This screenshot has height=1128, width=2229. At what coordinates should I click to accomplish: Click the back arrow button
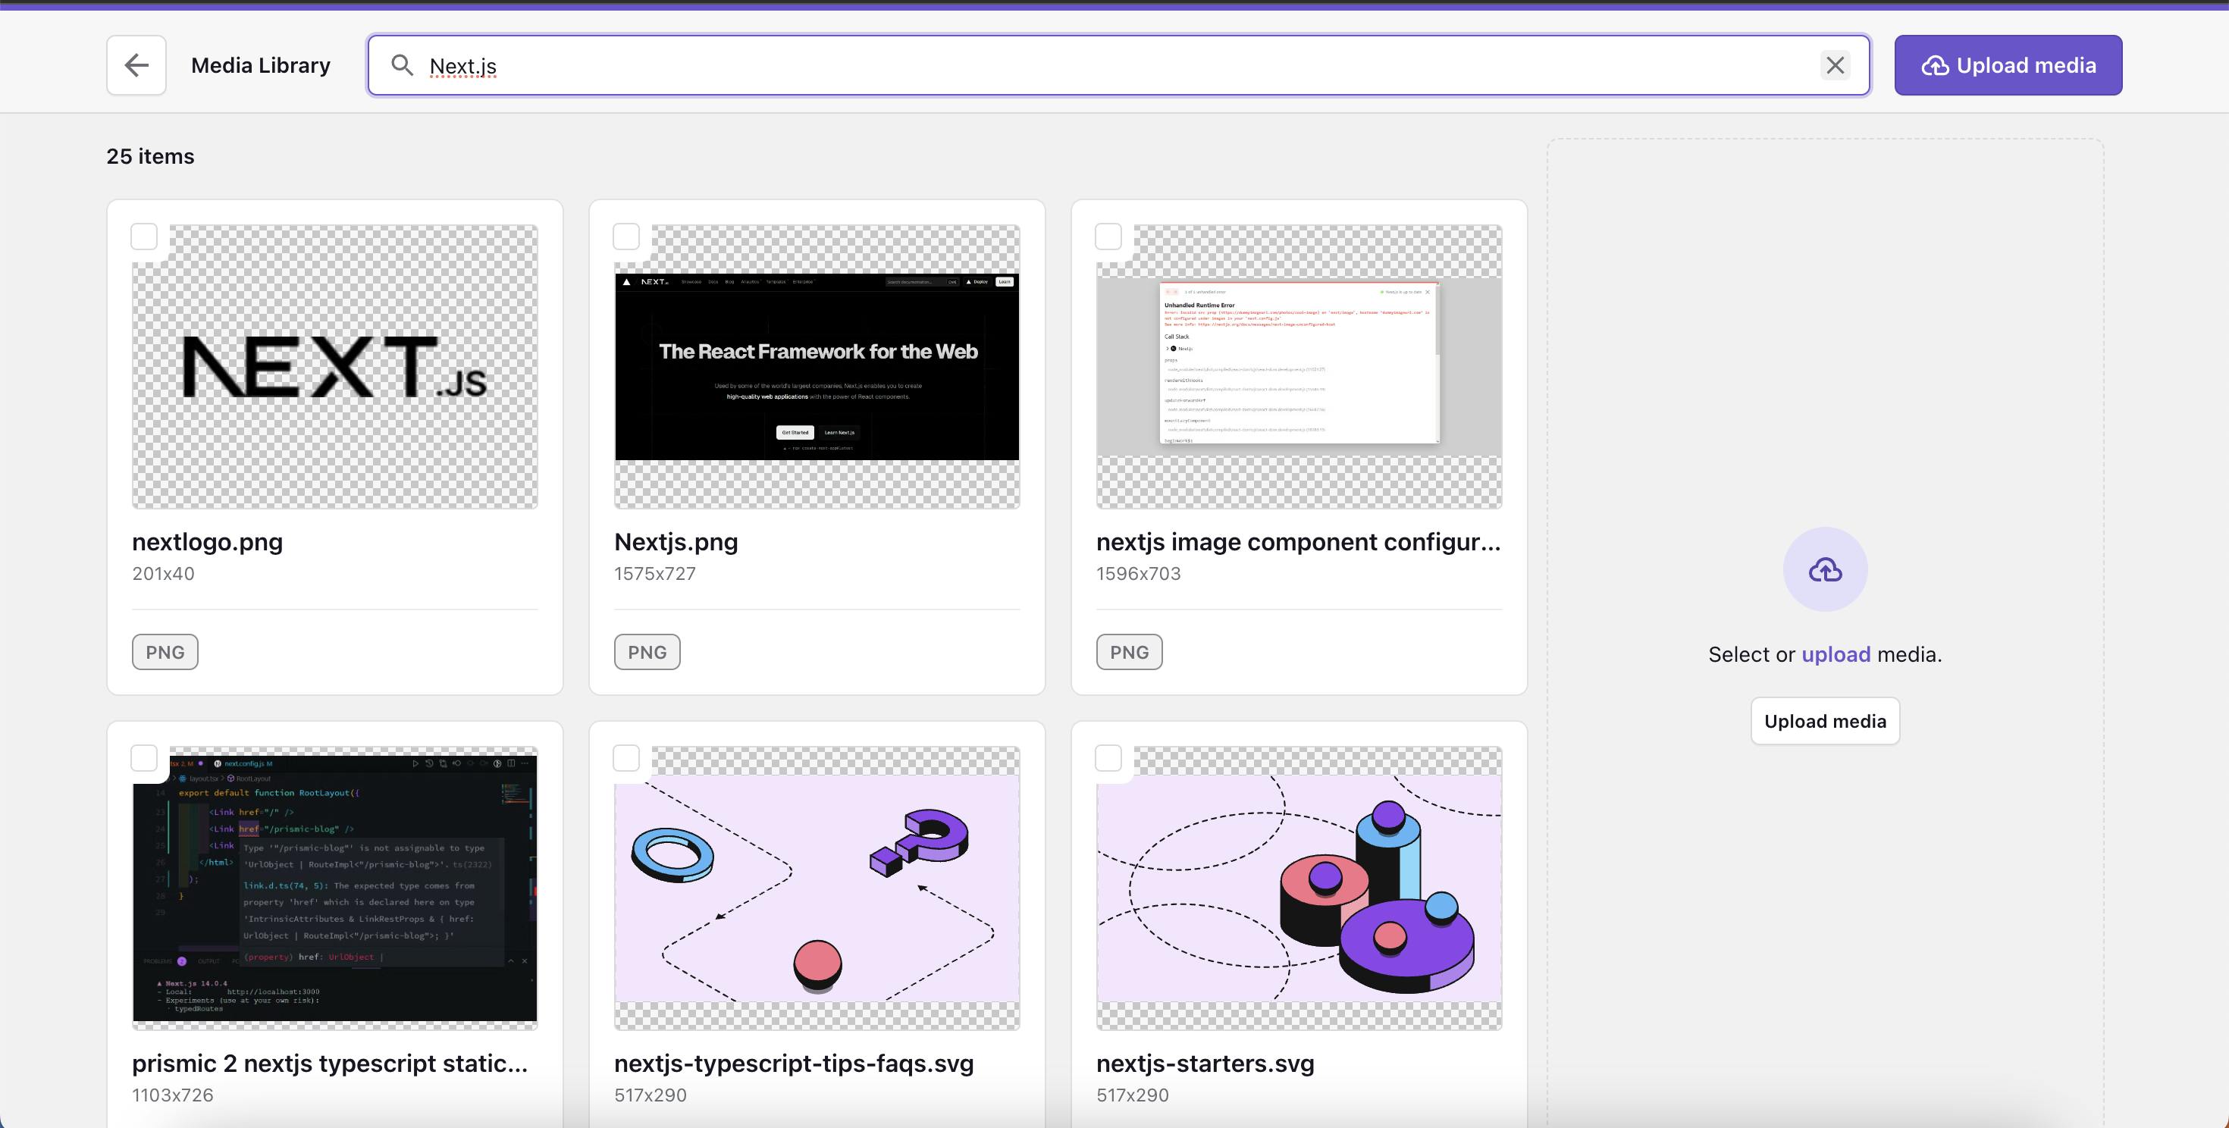point(136,65)
